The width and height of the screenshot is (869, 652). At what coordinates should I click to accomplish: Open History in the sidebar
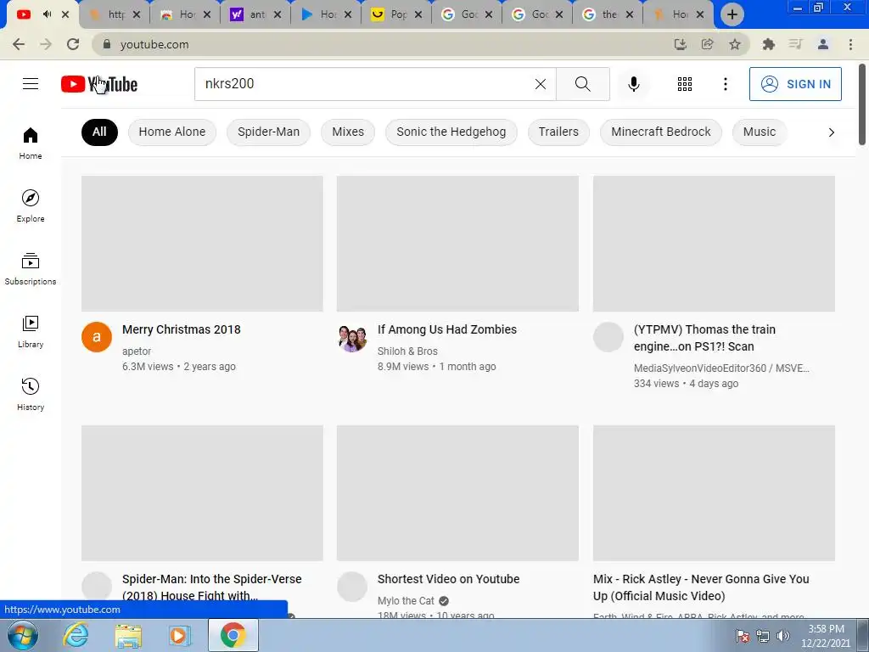[x=31, y=394]
